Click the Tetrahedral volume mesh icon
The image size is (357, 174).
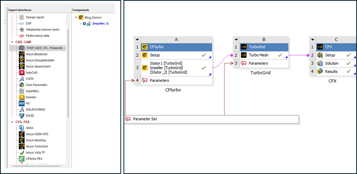click(x=21, y=30)
